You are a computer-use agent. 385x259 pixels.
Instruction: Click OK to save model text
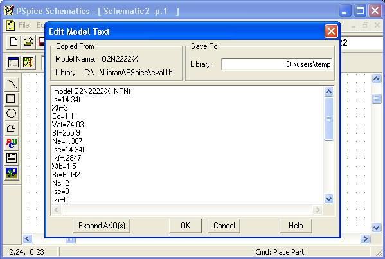[185, 226]
